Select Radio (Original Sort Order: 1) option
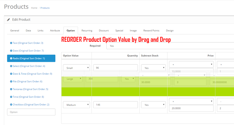234x125 pixels. 31,59
